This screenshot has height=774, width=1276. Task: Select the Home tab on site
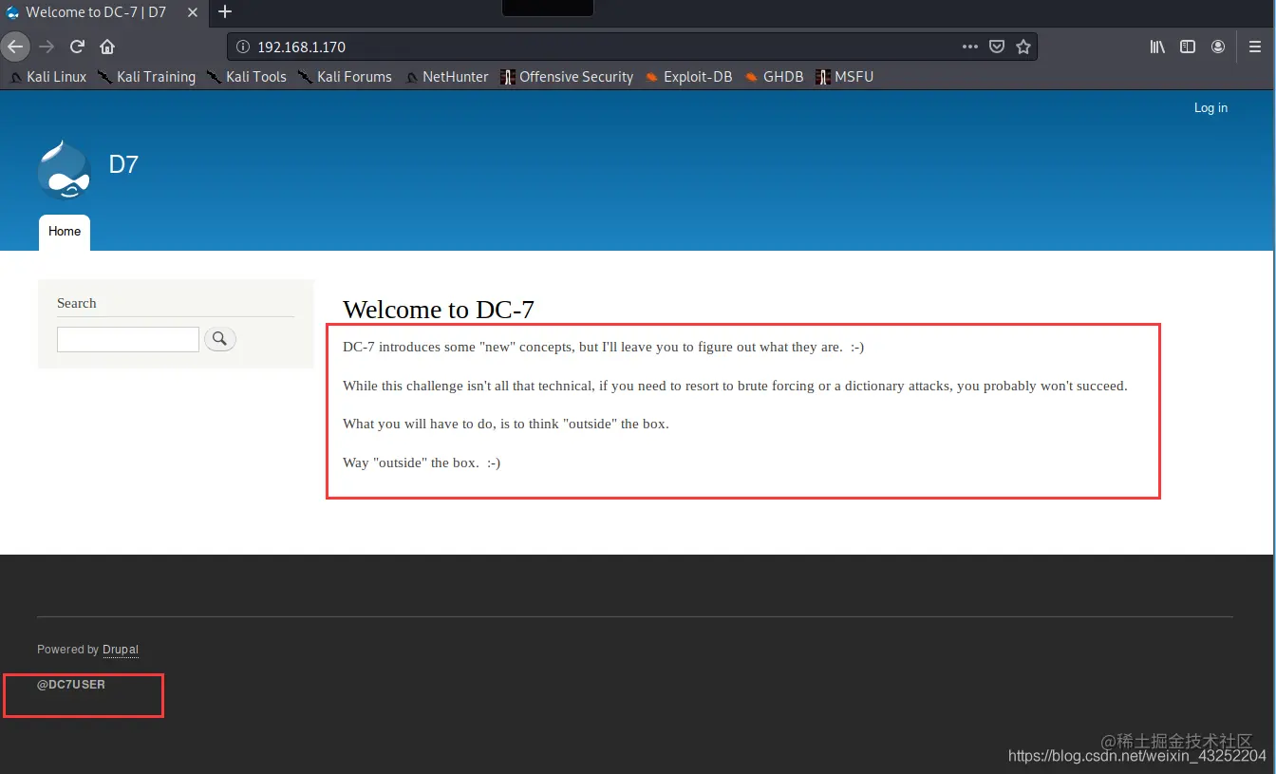pyautogui.click(x=65, y=232)
